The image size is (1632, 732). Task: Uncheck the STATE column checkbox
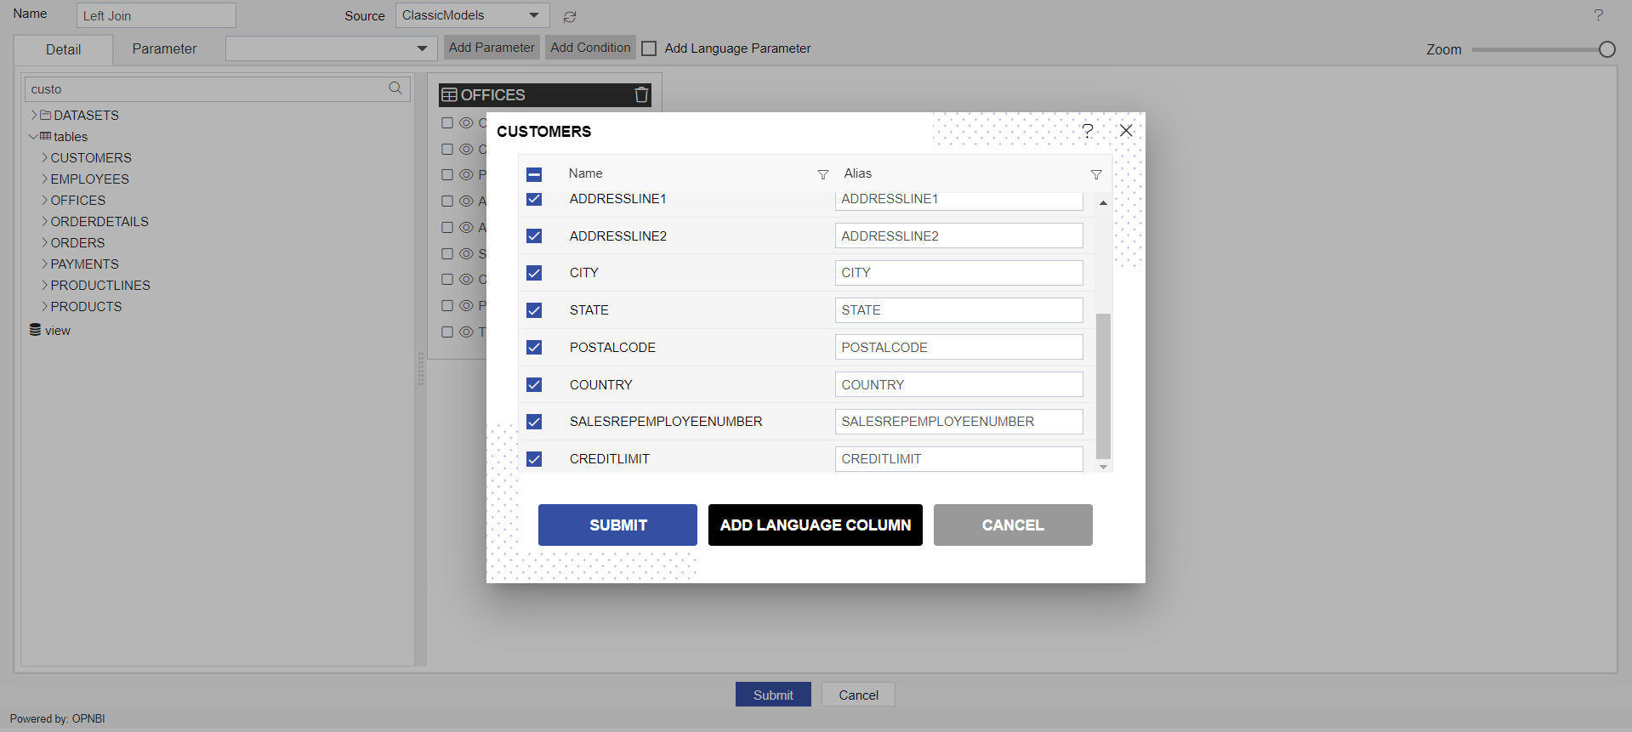(x=534, y=310)
